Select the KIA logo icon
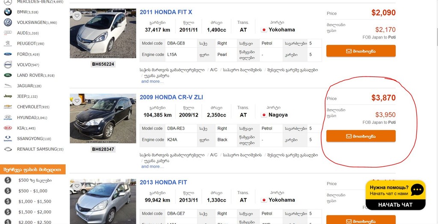 (x=8, y=128)
